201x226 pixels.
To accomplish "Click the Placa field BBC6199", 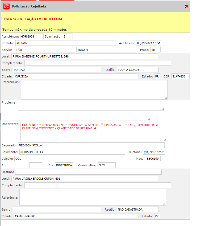I will click(153, 158).
